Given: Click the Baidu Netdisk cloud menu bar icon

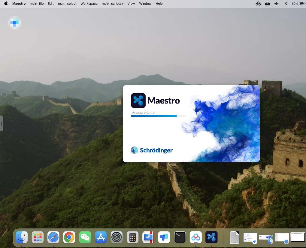Looking at the screenshot, I should click(258, 4).
